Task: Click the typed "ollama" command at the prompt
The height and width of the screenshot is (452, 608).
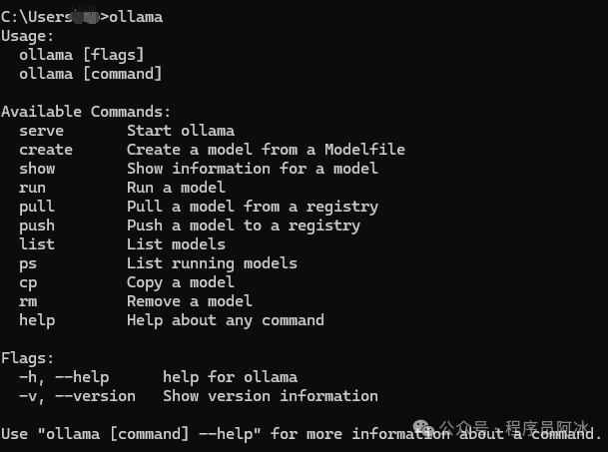Action: click(135, 16)
